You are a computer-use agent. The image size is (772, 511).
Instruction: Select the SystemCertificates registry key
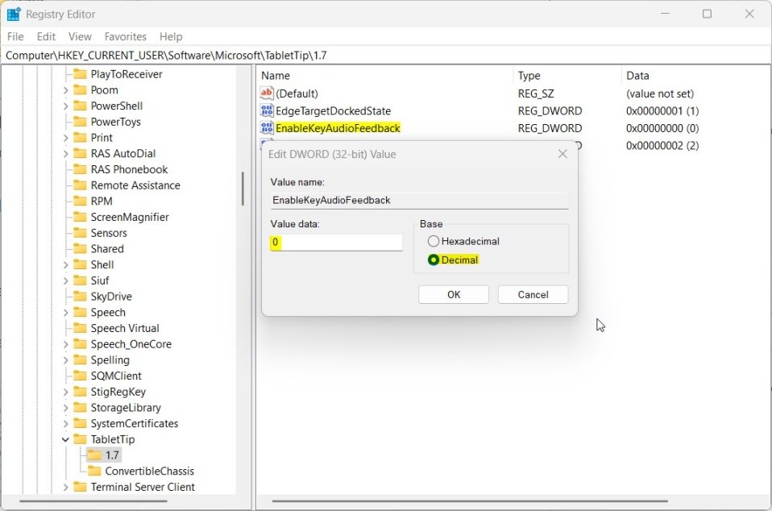point(135,423)
